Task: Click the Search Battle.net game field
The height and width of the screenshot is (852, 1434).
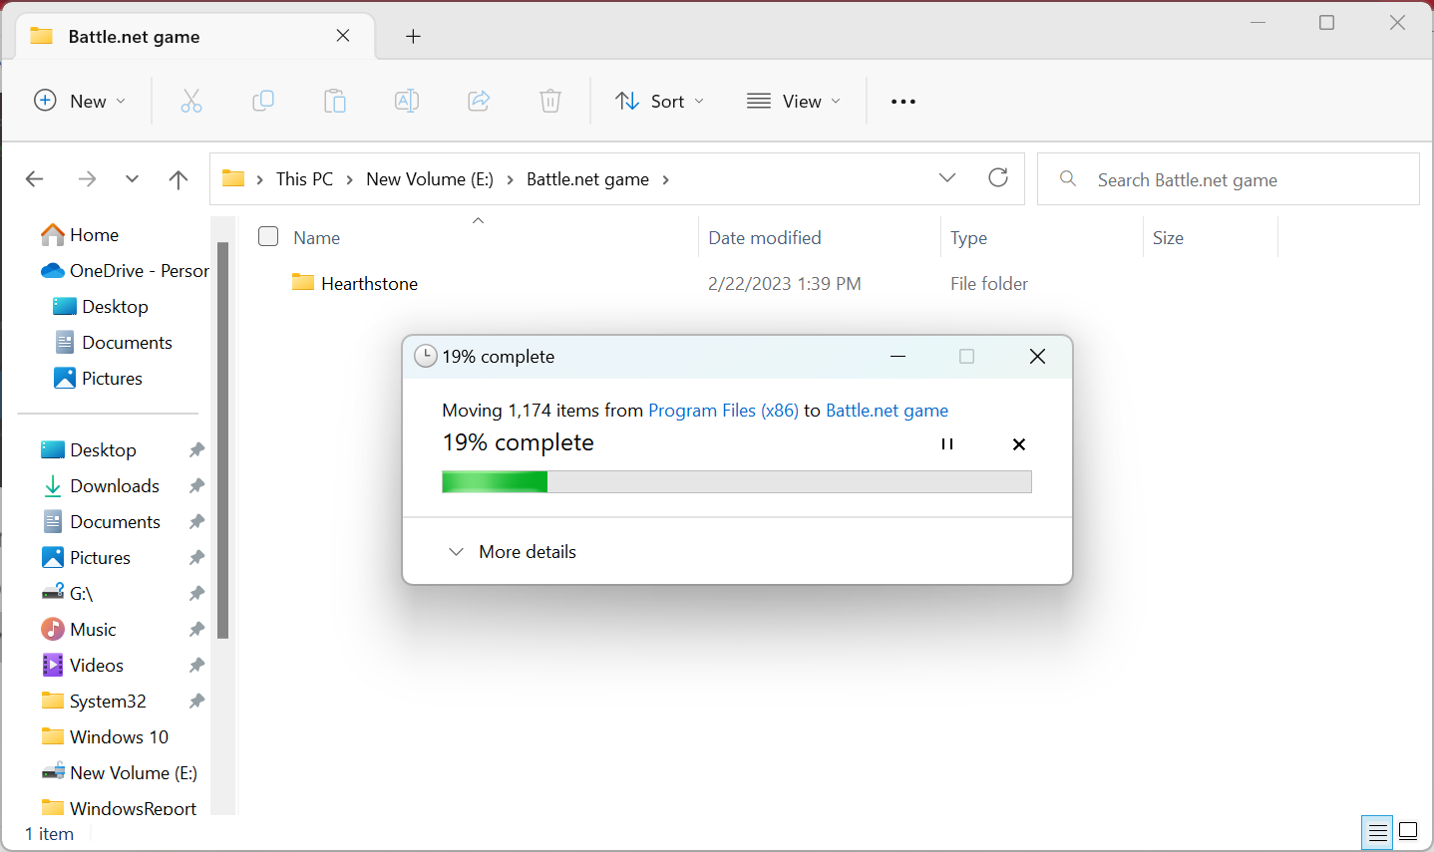Action: (x=1229, y=179)
